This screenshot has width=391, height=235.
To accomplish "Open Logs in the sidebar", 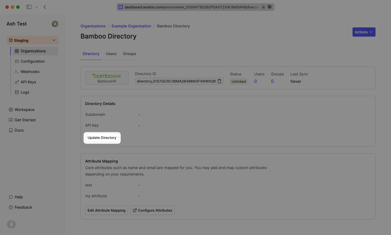I will pos(25,92).
